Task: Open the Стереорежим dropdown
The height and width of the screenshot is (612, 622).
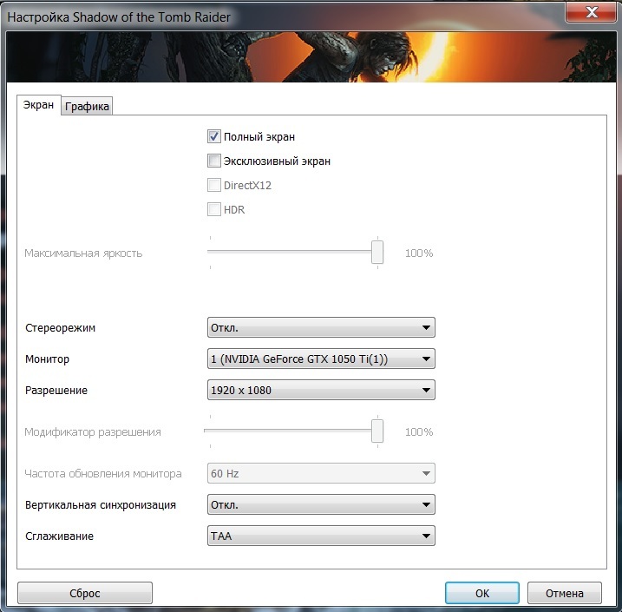Action: click(x=320, y=328)
